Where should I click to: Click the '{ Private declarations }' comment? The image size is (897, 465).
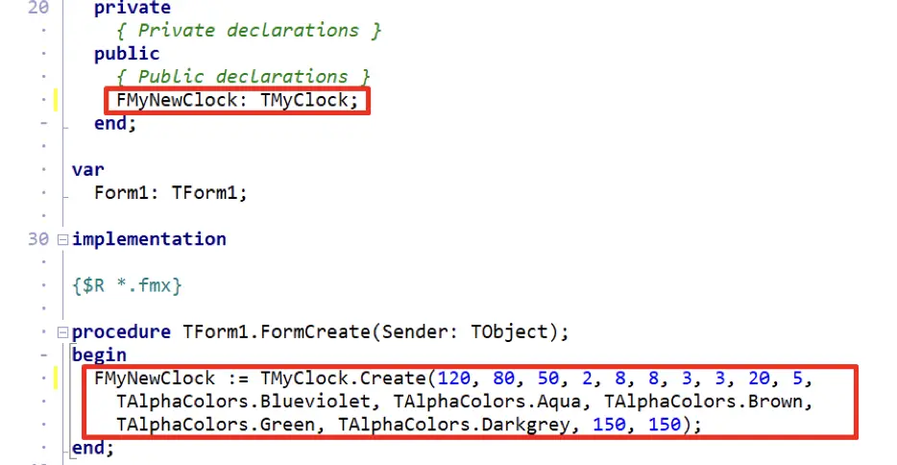point(249,31)
